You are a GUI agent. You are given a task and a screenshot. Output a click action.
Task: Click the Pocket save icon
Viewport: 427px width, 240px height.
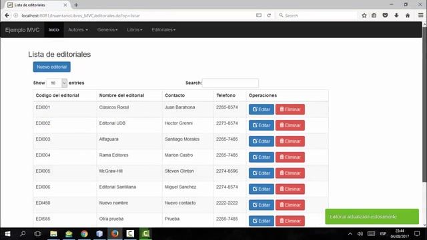[x=385, y=15]
